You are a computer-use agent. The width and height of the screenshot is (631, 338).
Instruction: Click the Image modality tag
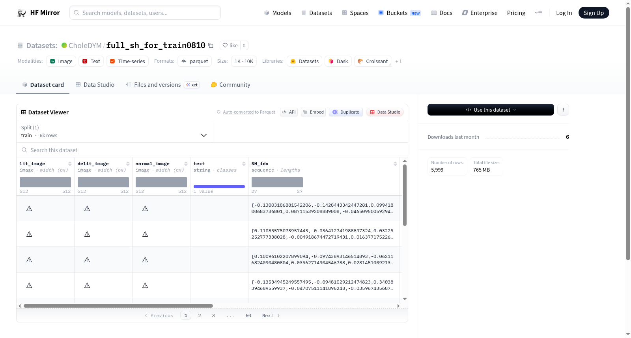(x=61, y=61)
